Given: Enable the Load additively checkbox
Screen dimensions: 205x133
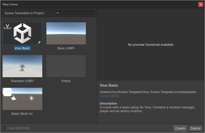Looking at the screenshot, I should tap(5, 128).
